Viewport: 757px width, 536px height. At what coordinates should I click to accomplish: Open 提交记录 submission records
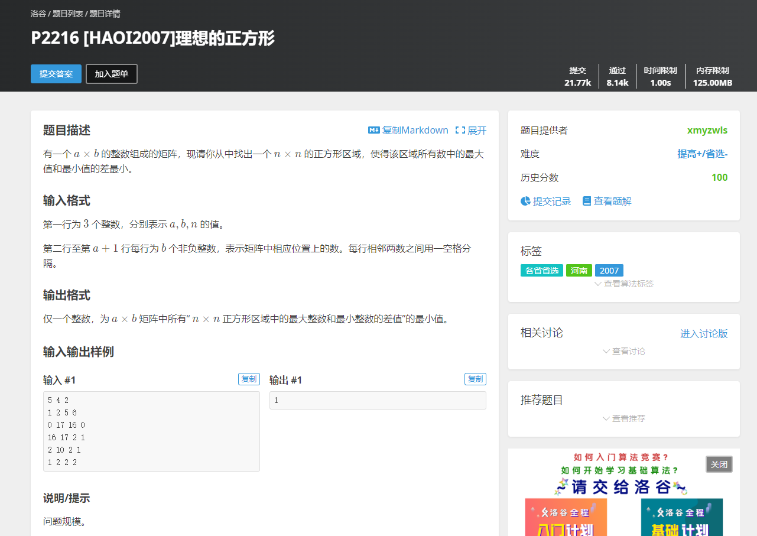click(x=552, y=201)
